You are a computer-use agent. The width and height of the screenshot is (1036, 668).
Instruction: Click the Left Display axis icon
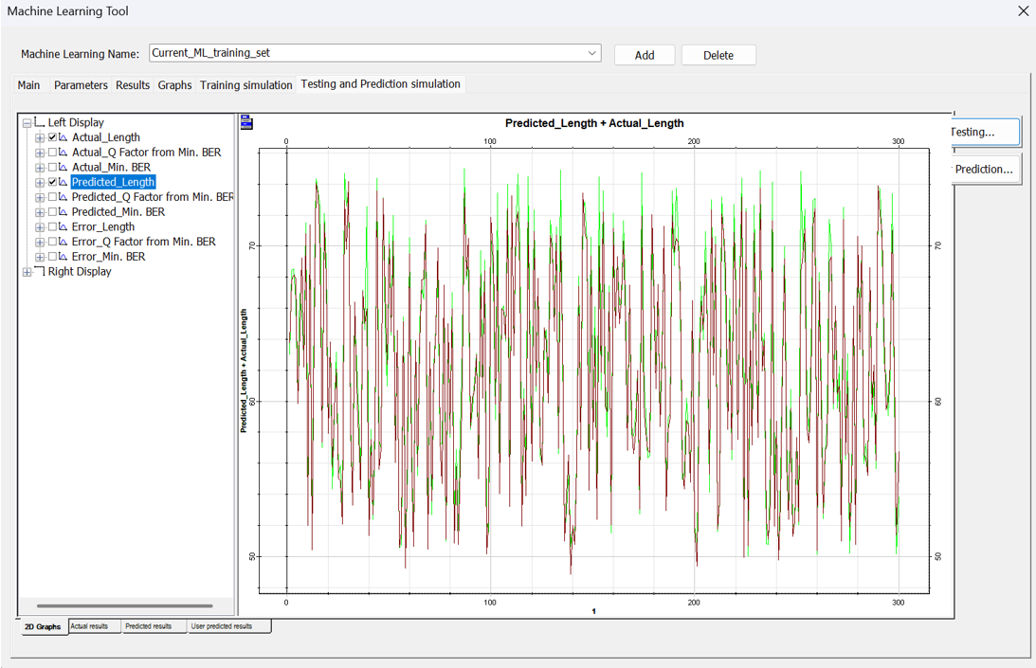click(39, 122)
